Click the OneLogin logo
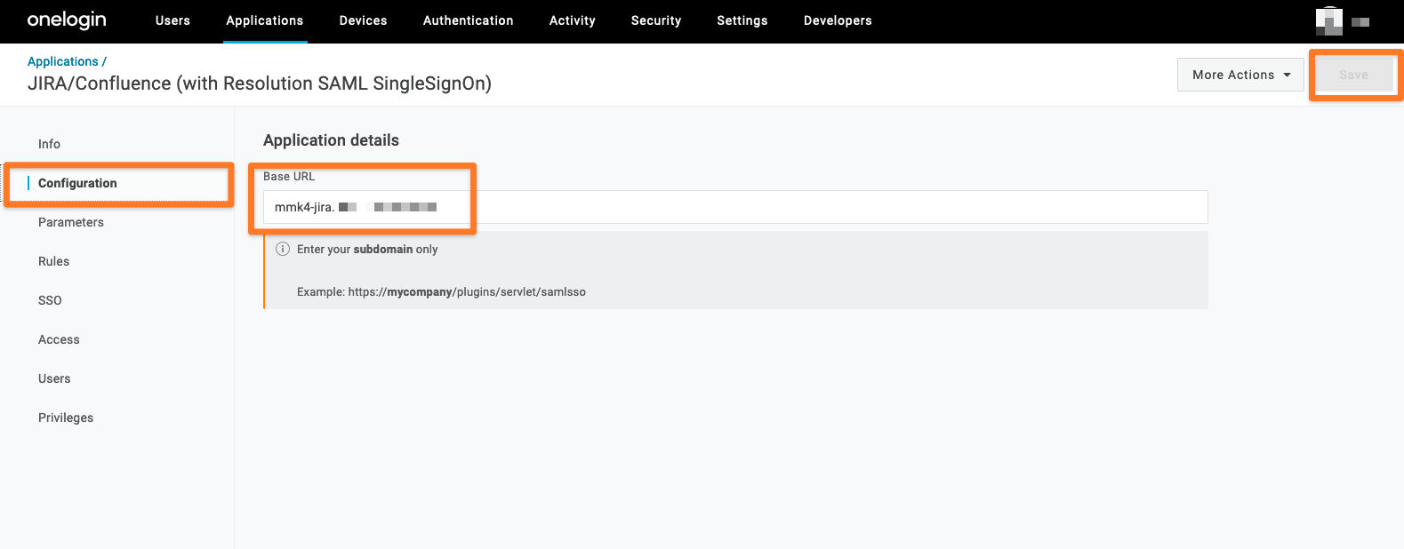This screenshot has width=1404, height=549. pos(67,20)
